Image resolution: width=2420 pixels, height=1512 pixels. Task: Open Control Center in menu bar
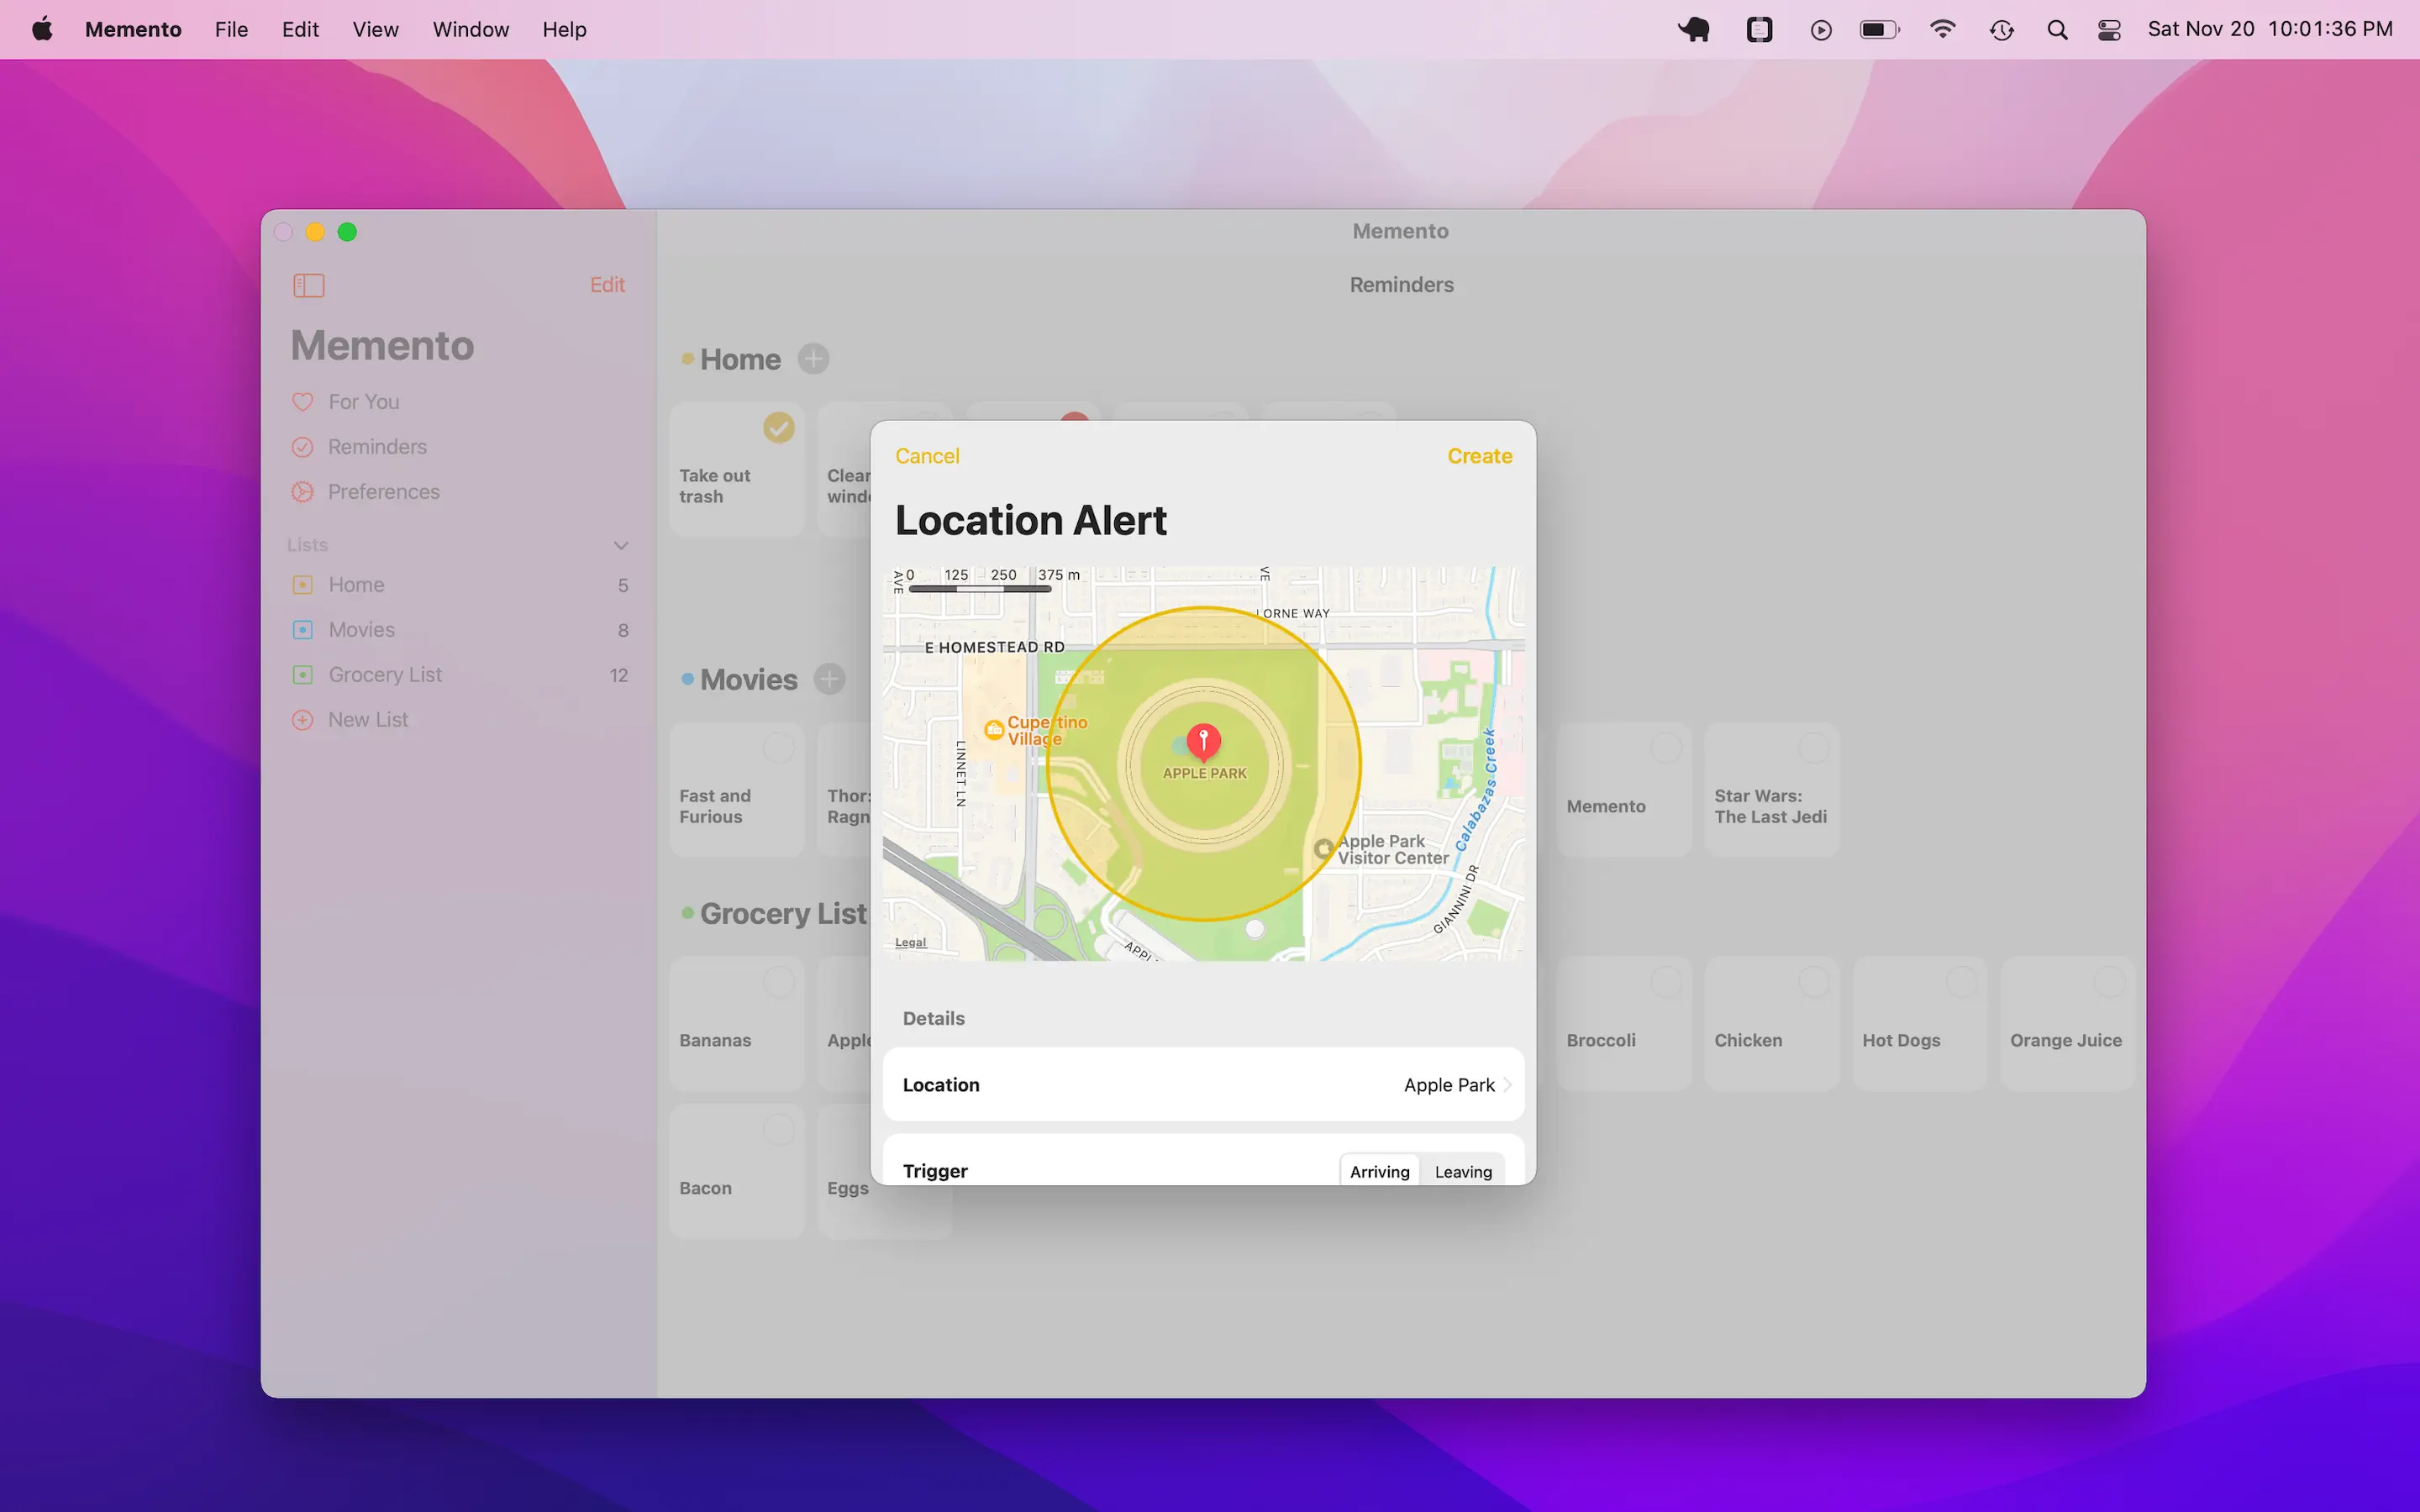2109,30
